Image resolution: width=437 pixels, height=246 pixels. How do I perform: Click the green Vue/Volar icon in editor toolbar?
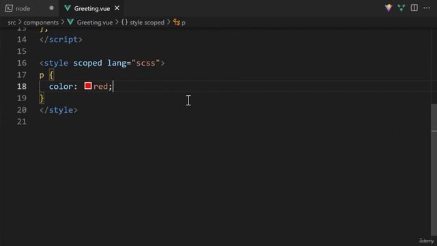(x=401, y=8)
